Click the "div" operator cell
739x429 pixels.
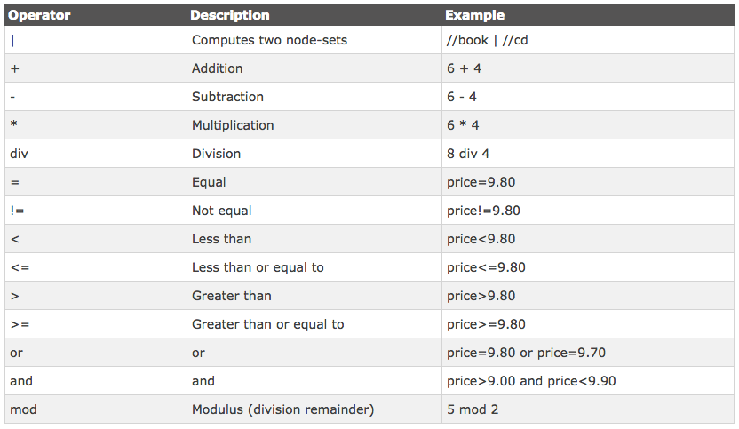click(20, 154)
